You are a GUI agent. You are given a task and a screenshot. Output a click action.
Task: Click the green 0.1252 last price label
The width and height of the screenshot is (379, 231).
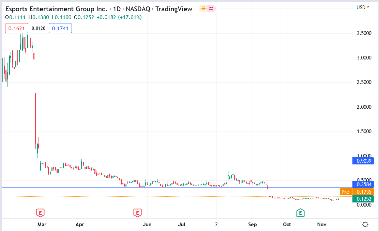363,199
